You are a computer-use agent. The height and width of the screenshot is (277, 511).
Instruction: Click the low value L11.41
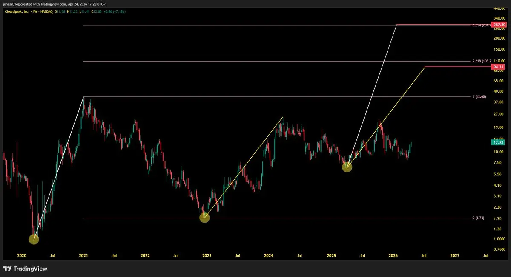tap(84, 11)
